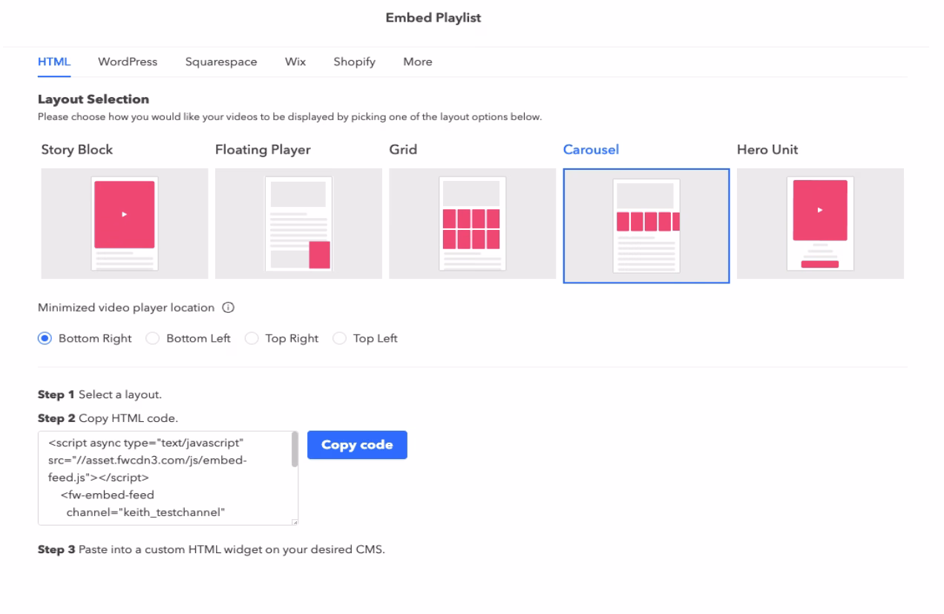Image resolution: width=944 pixels, height=614 pixels.
Task: Choose the Top Right radio option
Action: [251, 338]
